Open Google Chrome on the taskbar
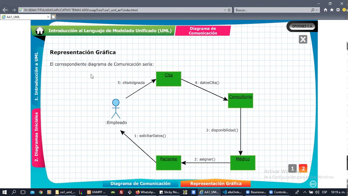The height and width of the screenshot is (196, 348). [x=41, y=192]
